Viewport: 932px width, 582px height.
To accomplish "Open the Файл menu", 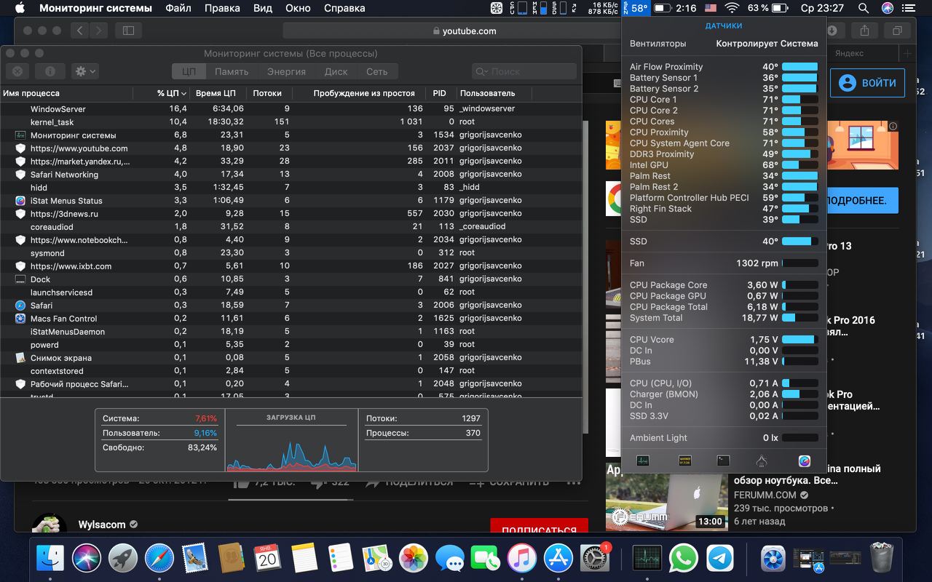I will [x=178, y=9].
